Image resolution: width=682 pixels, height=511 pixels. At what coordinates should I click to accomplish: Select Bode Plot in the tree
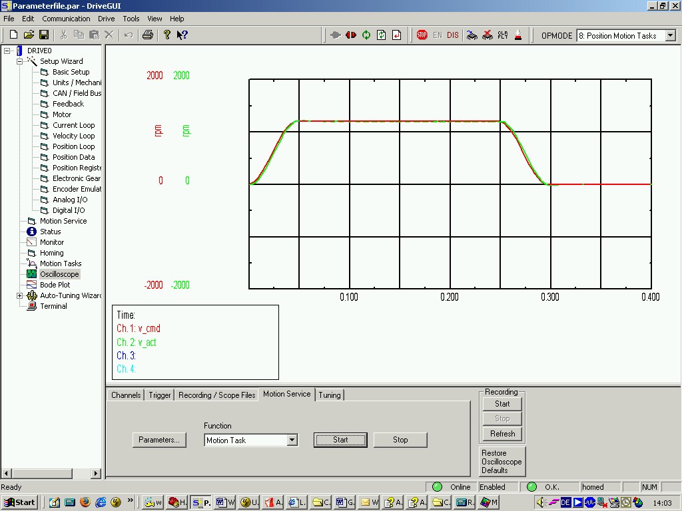pyautogui.click(x=55, y=285)
